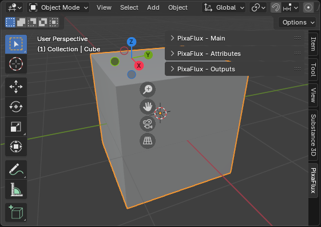The image size is (321, 227).
Task: Click the negative Z axis gizmo
Action: [132, 75]
